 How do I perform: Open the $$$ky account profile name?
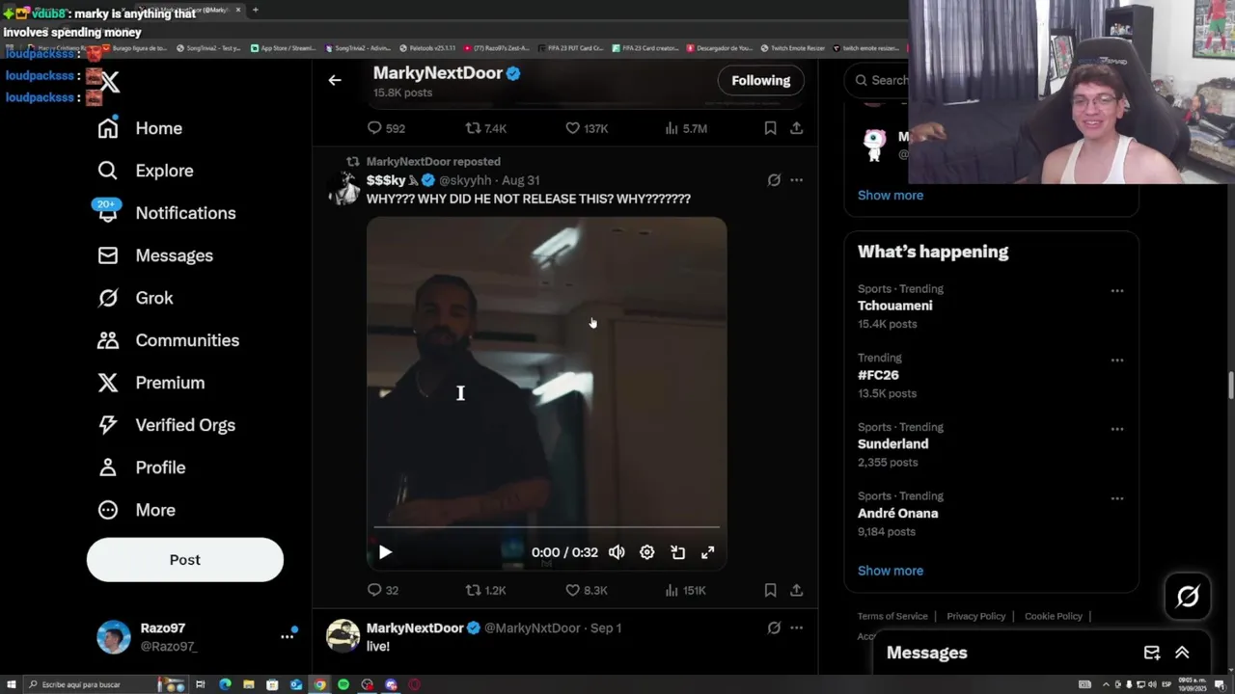click(x=386, y=180)
